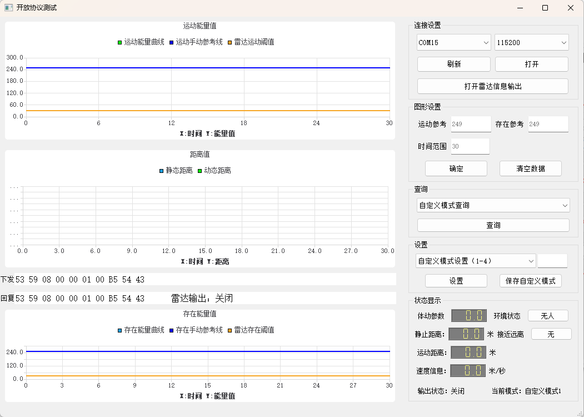Minimize the 开放协议测试 window
The width and height of the screenshot is (584, 417).
520,8
